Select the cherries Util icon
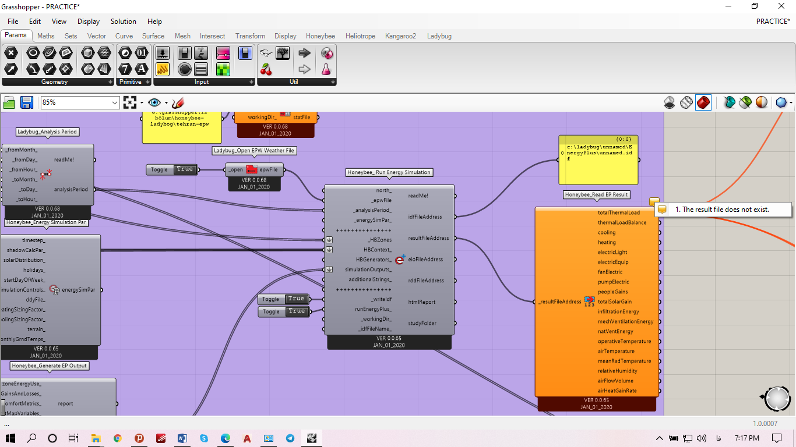 coord(266,70)
